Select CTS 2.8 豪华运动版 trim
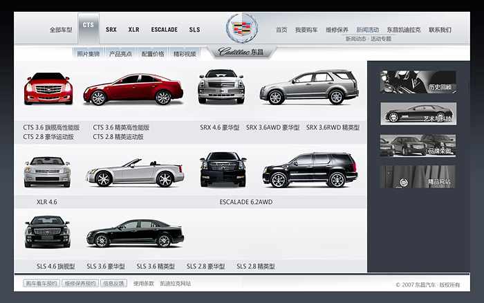Viewport: 484px width, 303px height. (x=48, y=136)
